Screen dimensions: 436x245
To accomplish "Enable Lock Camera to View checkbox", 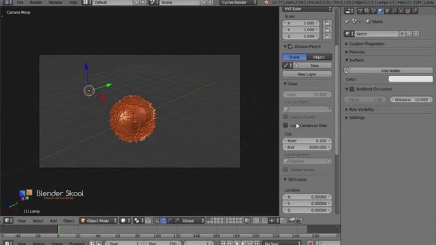I will 285,125.
